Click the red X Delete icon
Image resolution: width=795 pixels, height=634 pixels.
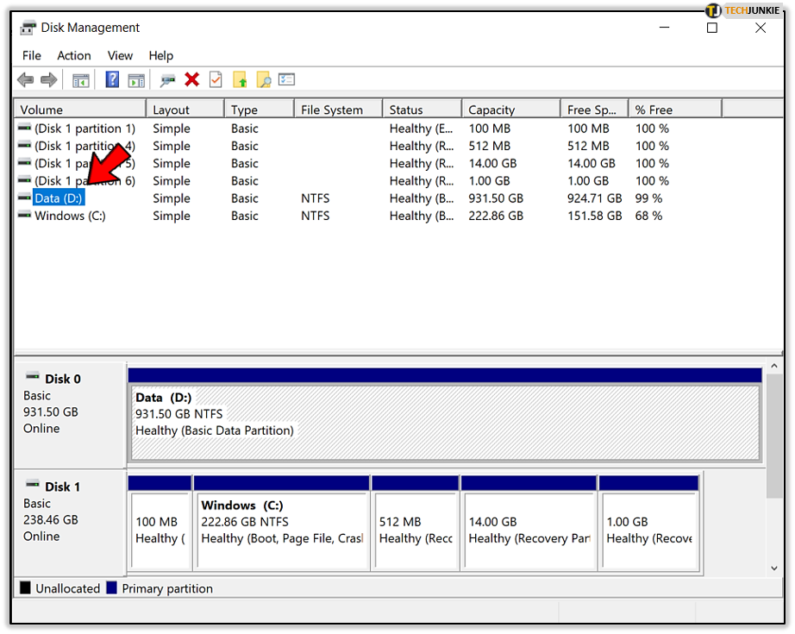[x=191, y=79]
